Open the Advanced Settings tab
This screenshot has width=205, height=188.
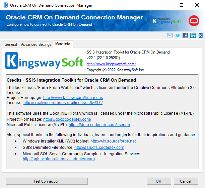click(36, 44)
